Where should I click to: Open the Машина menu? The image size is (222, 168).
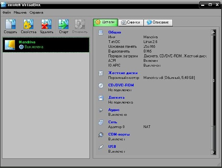(20, 13)
